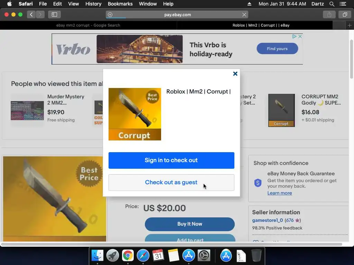
Task: Click the Vrbo logo in the ad
Action: coord(73,49)
